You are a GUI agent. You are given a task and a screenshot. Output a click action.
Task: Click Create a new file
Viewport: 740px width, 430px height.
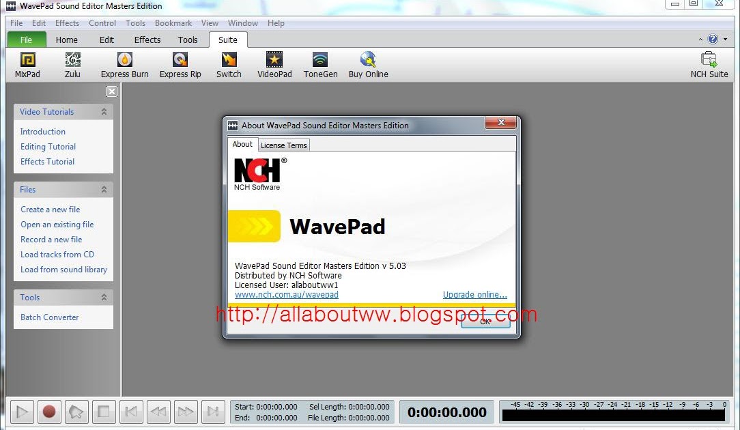[50, 210]
